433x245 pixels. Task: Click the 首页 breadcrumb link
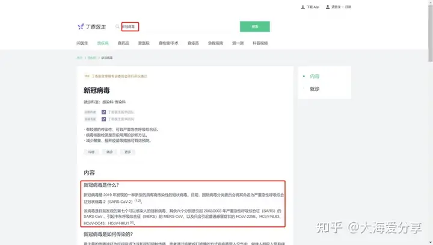pos(79,58)
